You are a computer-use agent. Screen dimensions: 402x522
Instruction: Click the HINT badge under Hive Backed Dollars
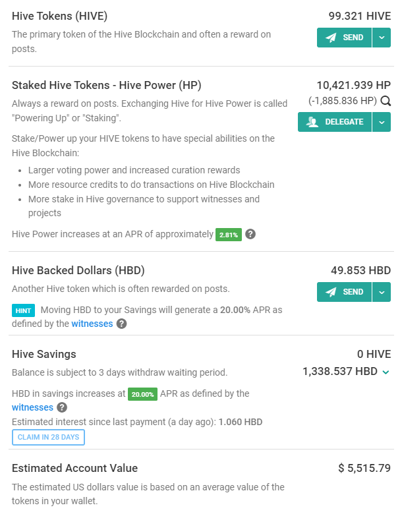(23, 310)
